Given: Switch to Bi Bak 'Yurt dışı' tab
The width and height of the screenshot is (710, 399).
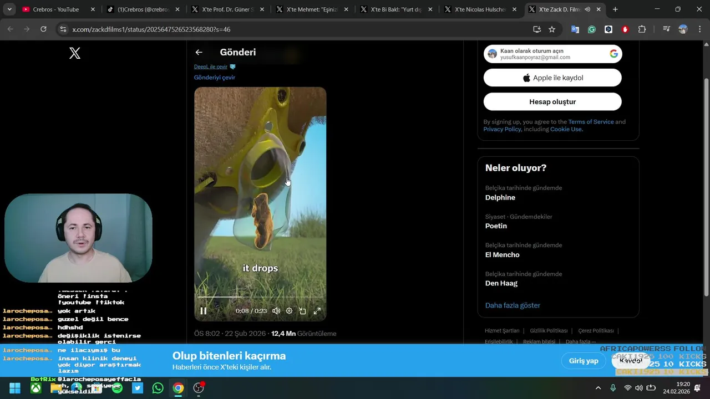Looking at the screenshot, I should 396,9.
